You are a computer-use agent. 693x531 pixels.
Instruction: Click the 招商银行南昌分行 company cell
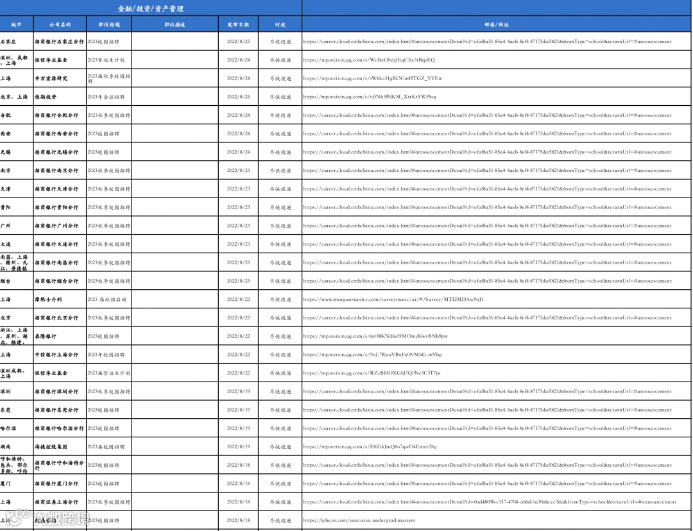(60, 263)
